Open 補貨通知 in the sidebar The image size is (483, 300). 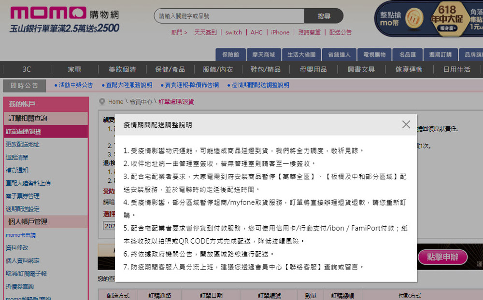[x=17, y=170]
